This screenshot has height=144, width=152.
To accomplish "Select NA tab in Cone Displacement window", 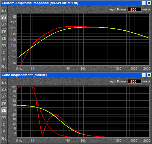I will click(x=4, y=83).
